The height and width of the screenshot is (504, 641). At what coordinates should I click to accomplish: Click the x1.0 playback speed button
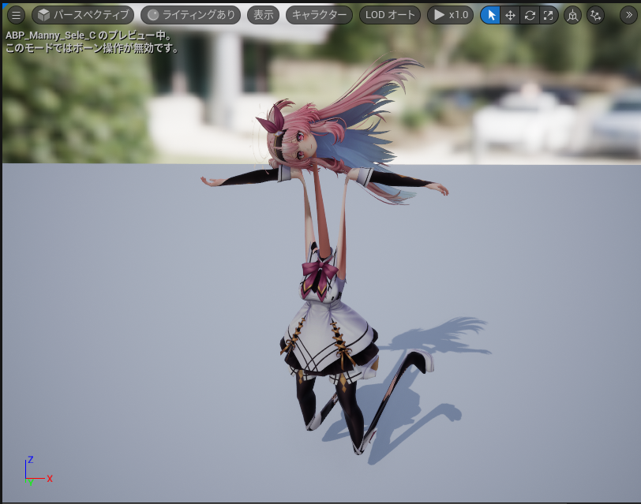pos(451,15)
